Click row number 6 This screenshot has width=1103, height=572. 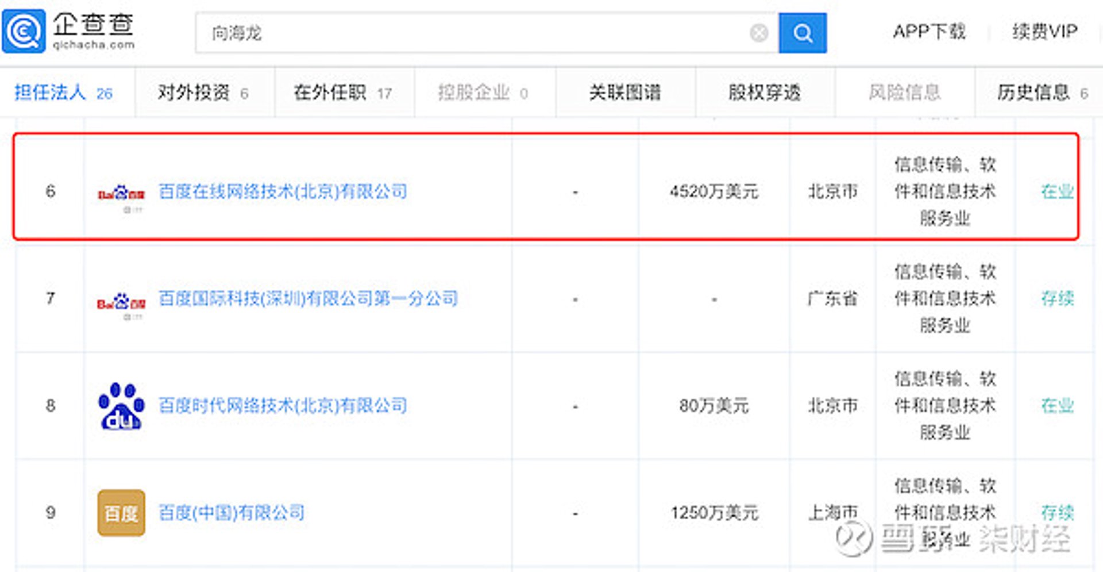click(x=51, y=191)
